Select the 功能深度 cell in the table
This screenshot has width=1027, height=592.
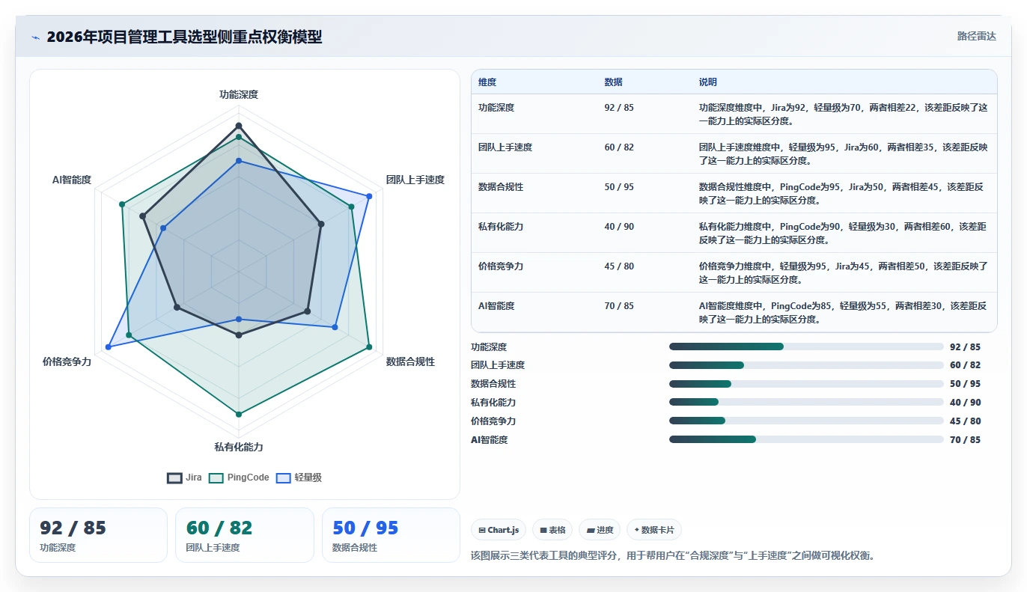click(x=496, y=108)
